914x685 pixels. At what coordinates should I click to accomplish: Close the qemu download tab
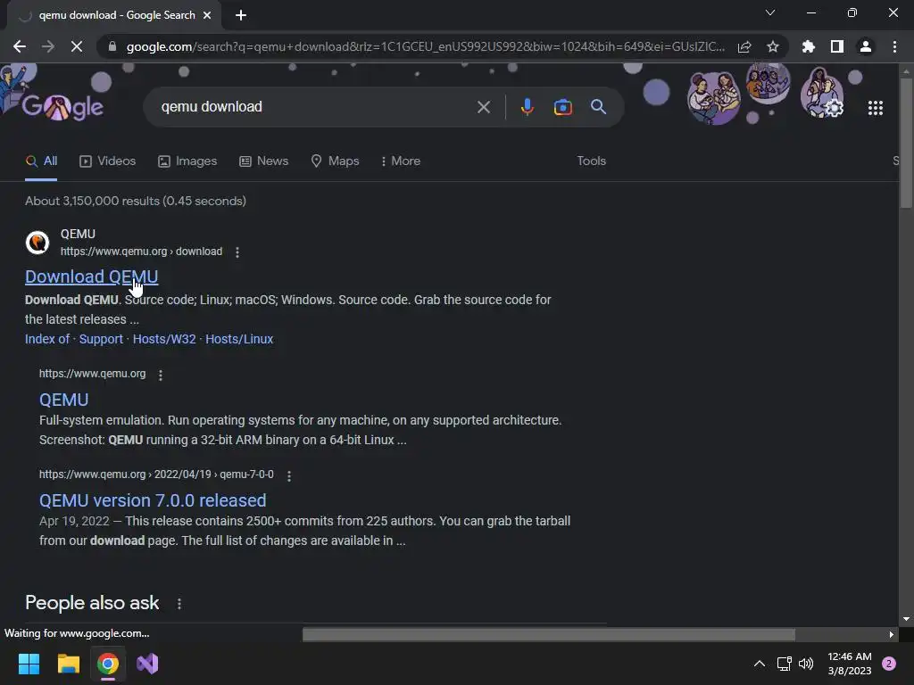point(207,15)
